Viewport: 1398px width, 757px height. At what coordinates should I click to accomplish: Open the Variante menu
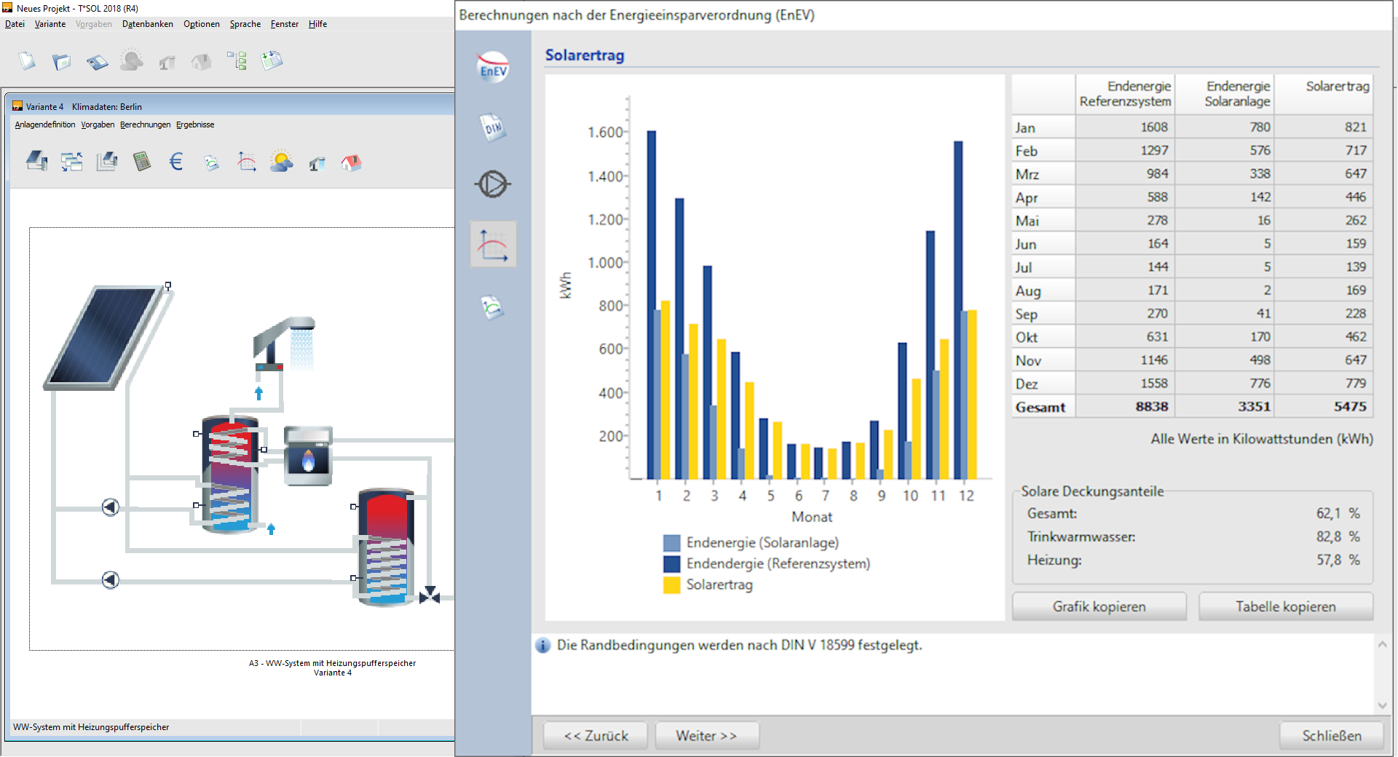[x=50, y=24]
